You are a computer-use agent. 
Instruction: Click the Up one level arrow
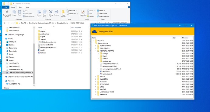[14, 23]
